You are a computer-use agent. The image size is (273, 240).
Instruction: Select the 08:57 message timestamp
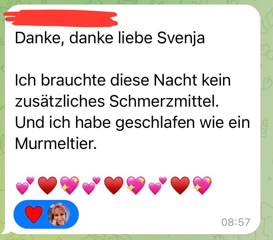236,222
